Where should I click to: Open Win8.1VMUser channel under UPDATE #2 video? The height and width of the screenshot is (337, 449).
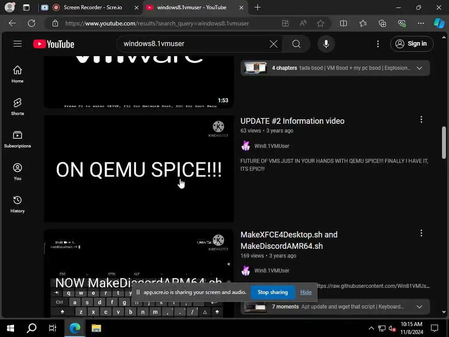click(272, 146)
